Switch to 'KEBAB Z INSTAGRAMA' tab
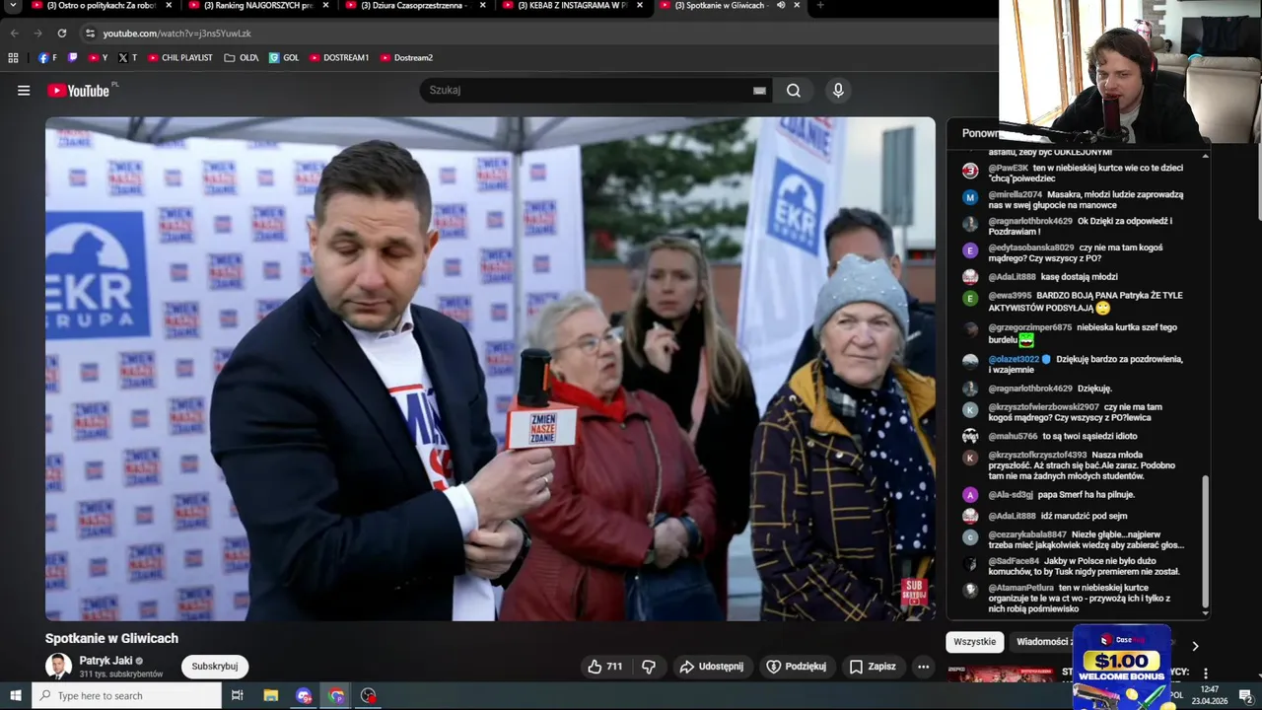Screen dimensions: 1262x710 (570, 5)
